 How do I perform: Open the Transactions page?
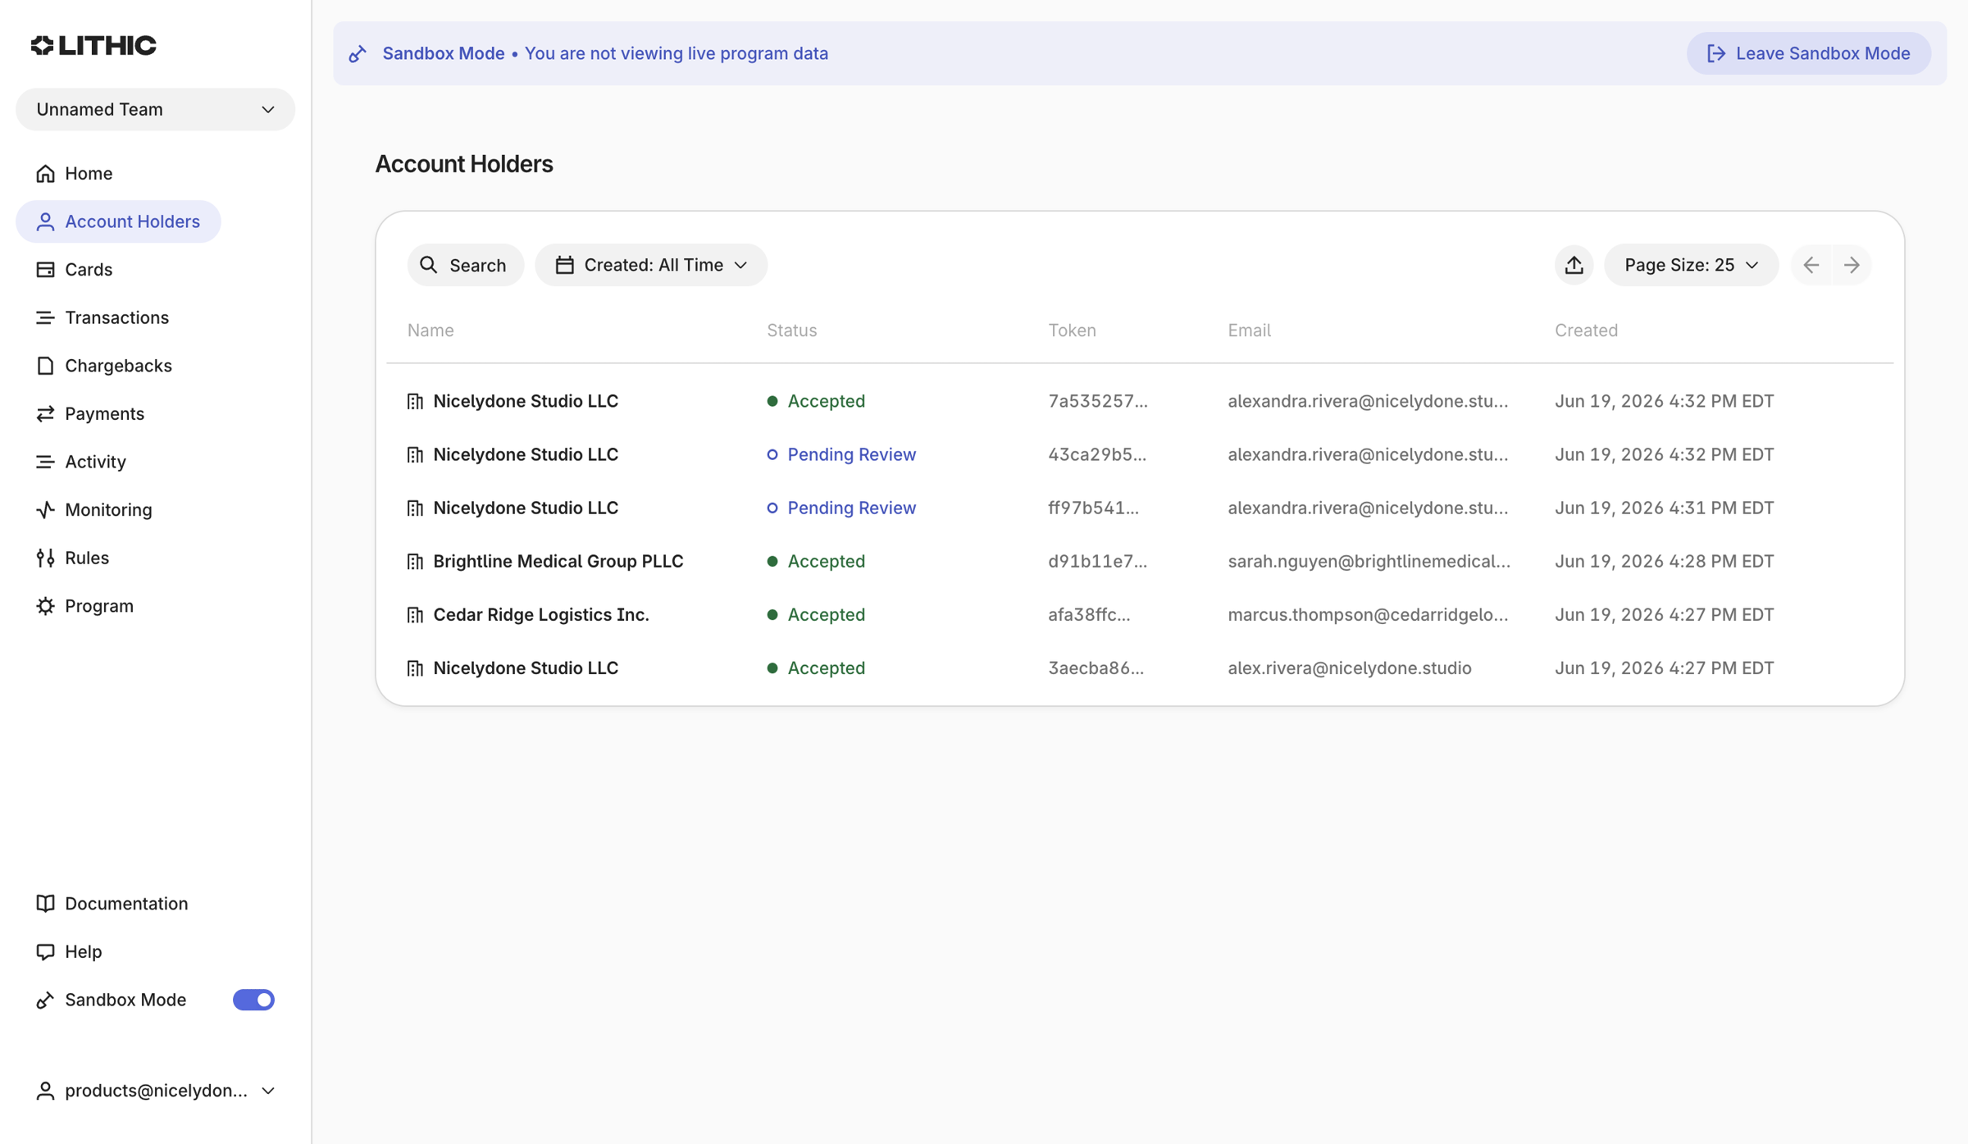116,317
